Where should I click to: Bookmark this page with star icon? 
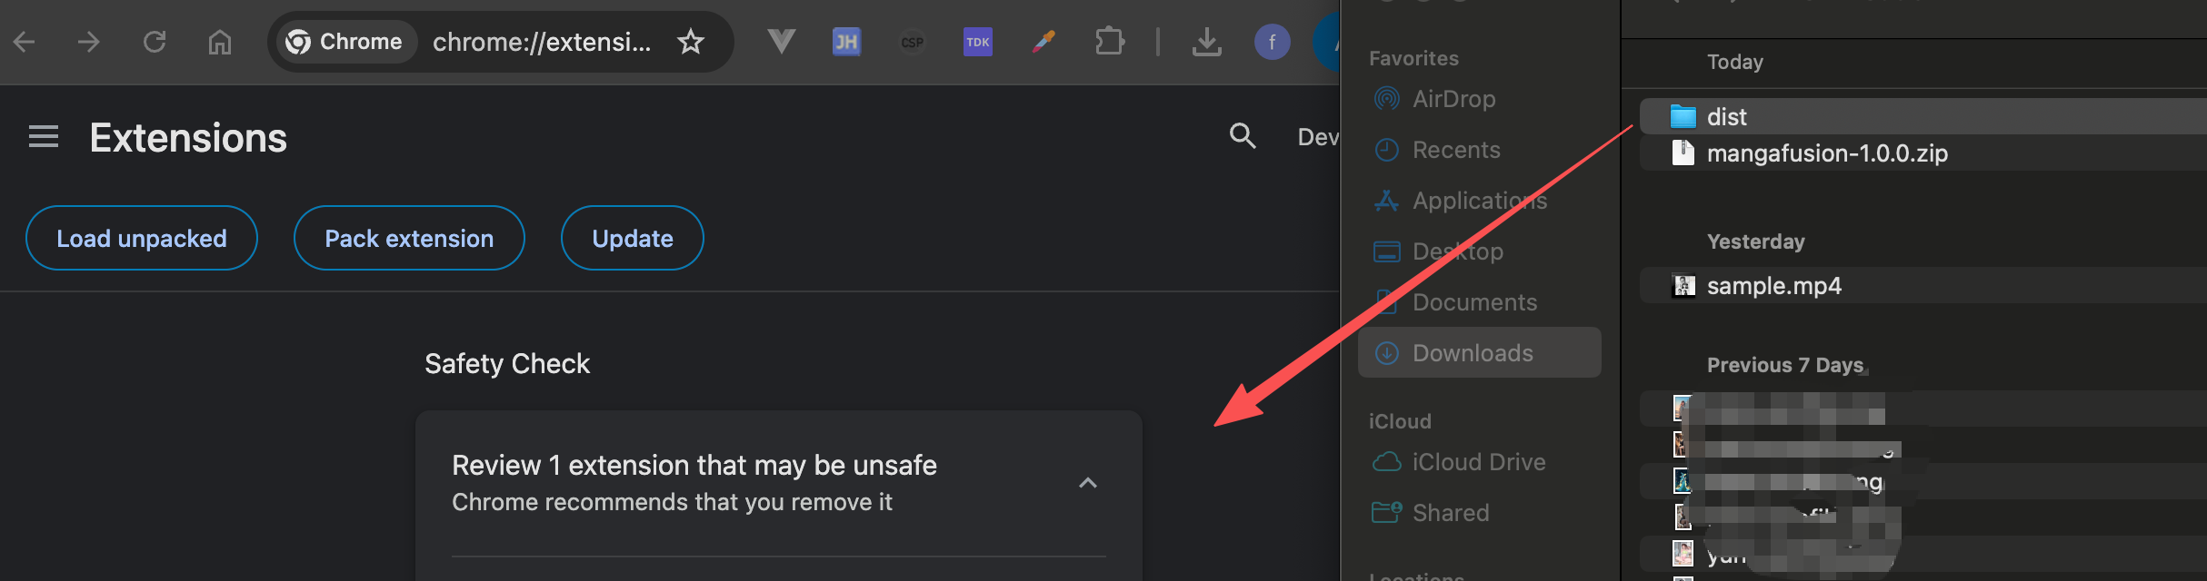(x=691, y=42)
